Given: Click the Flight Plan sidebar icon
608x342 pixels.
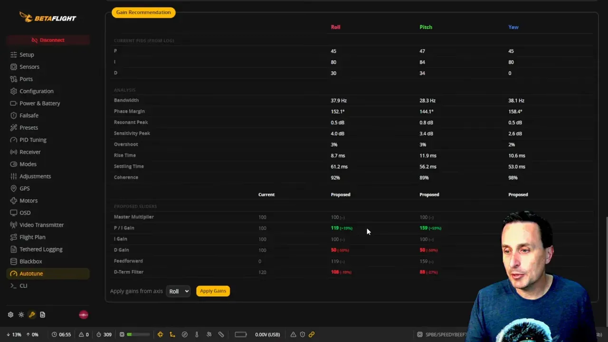Looking at the screenshot, I should [x=14, y=237].
